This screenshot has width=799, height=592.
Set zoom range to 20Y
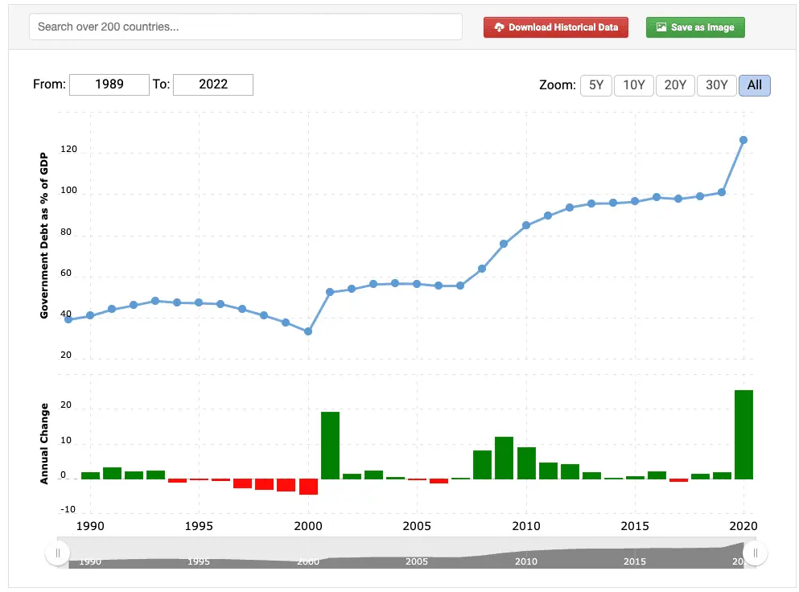(x=674, y=84)
